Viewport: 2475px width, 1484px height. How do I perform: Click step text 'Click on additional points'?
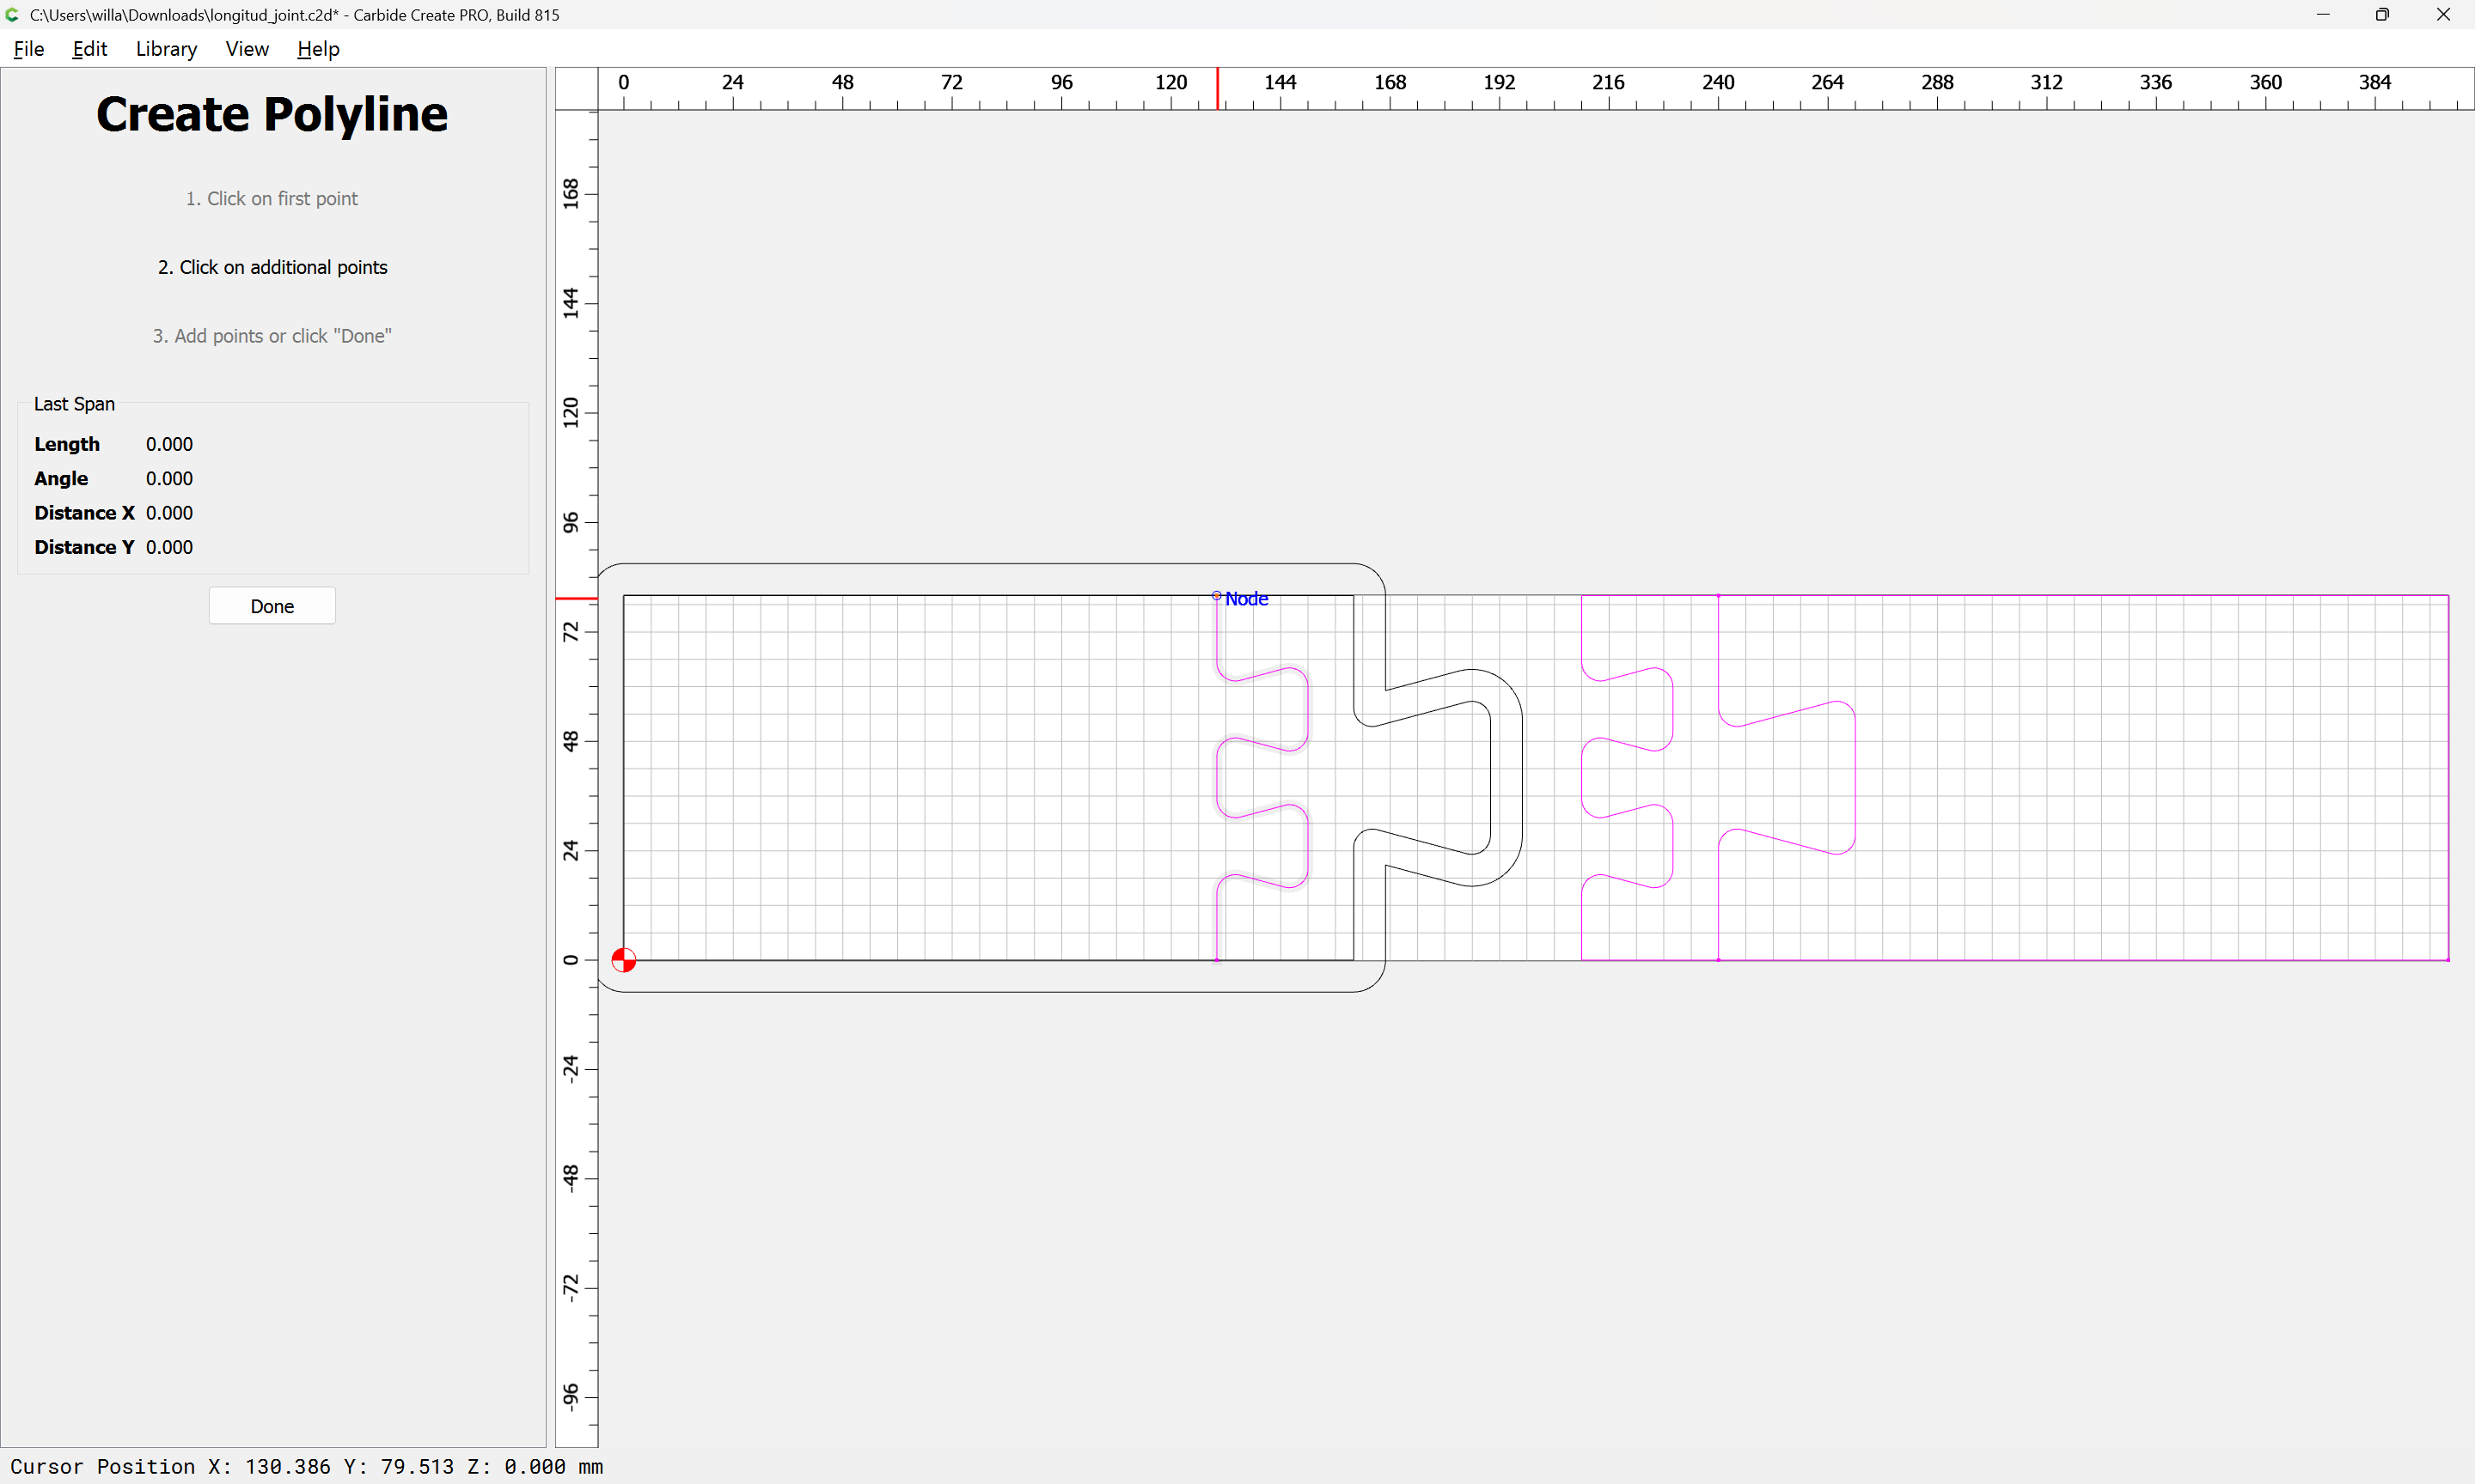point(272,267)
